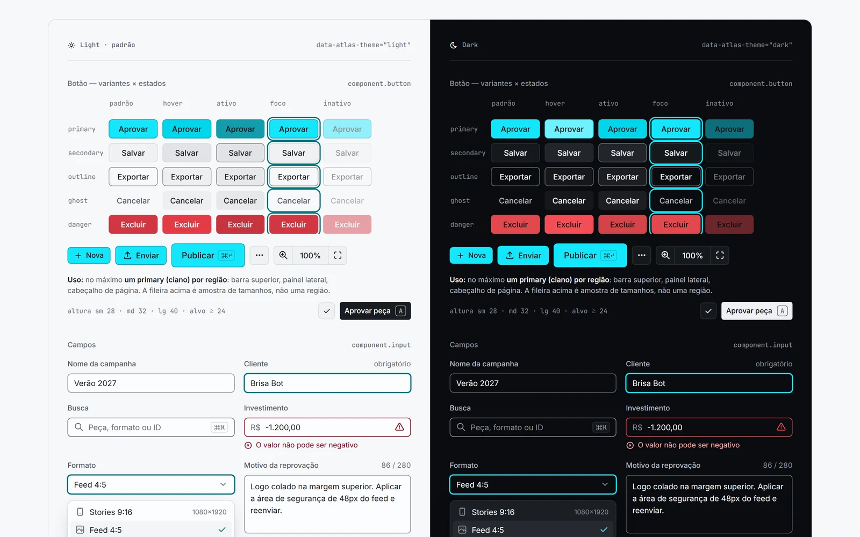Click the light Nome da campanha field

tap(151, 383)
